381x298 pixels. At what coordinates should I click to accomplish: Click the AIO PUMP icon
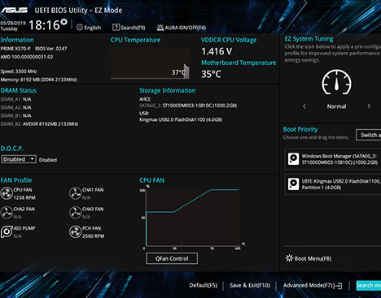coord(7,232)
